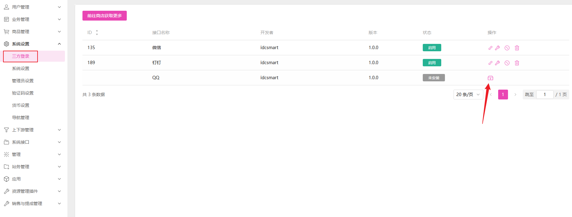Disable the 钉钉 interface with the ban icon
Screen dimensions: 572x217
click(x=507, y=63)
